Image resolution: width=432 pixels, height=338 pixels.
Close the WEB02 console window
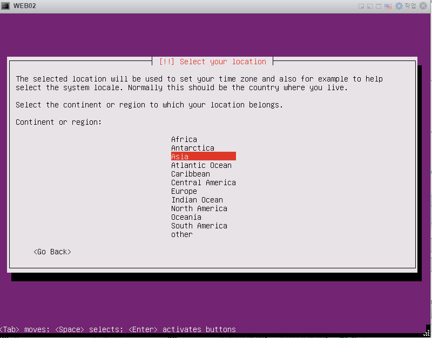[x=423, y=6]
